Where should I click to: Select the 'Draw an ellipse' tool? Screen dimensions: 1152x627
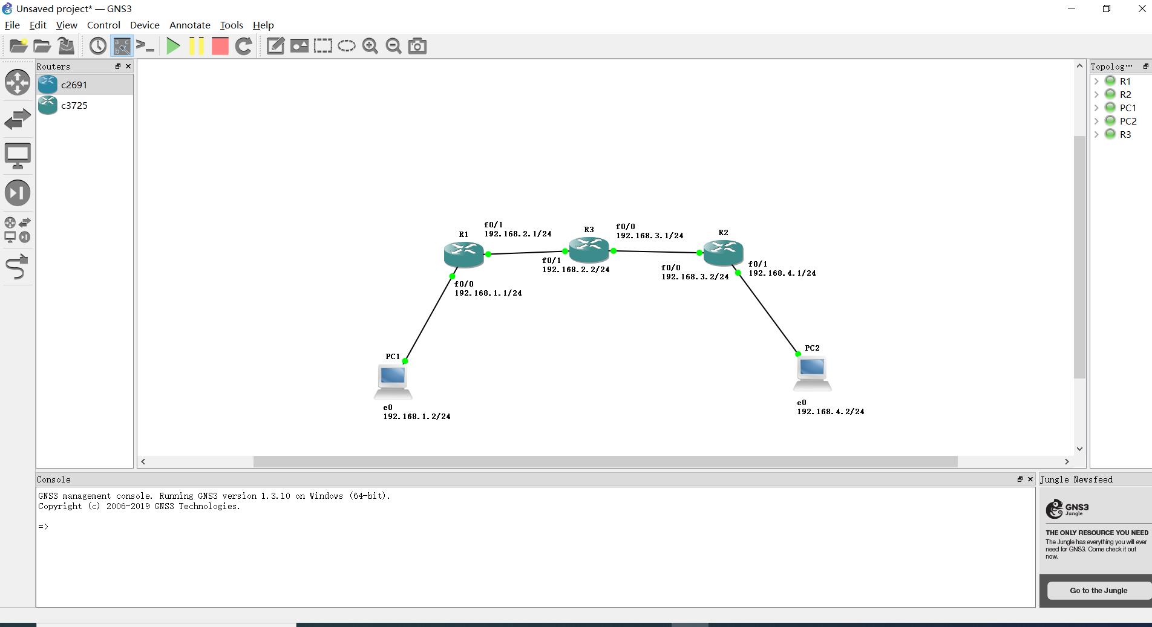click(346, 45)
